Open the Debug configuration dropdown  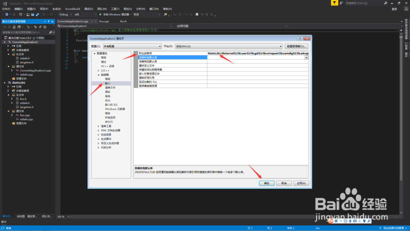click(x=65, y=15)
